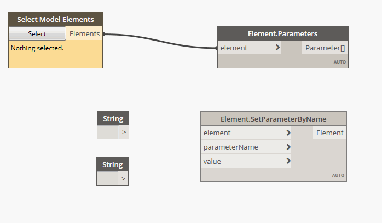The width and height of the screenshot is (382, 223).
Task: Click the lower String node text field
Action: [107, 178]
